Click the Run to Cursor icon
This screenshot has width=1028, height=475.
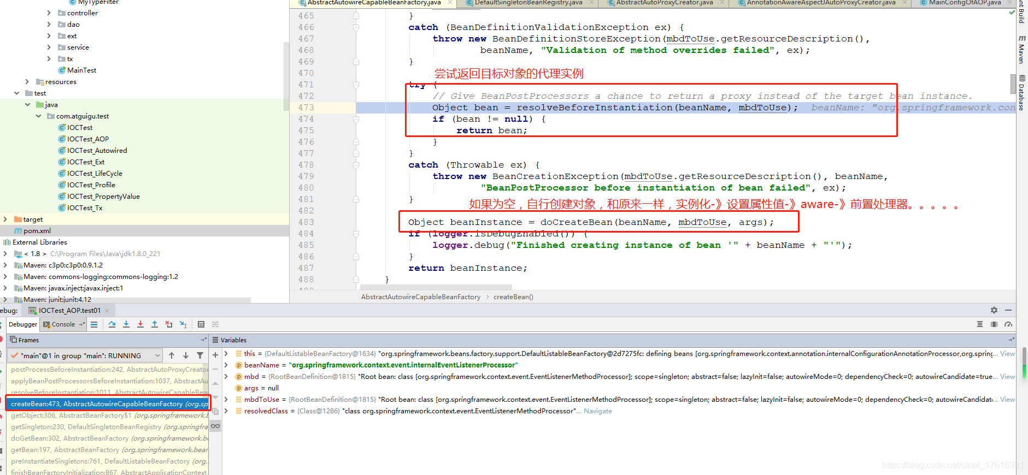coord(183,324)
